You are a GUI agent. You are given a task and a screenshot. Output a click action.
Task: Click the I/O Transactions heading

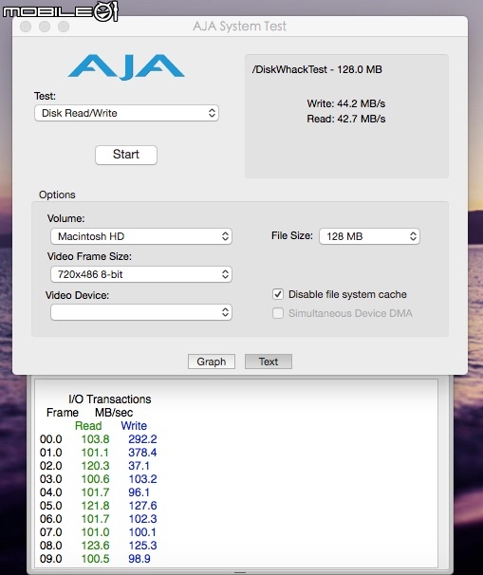[110, 399]
